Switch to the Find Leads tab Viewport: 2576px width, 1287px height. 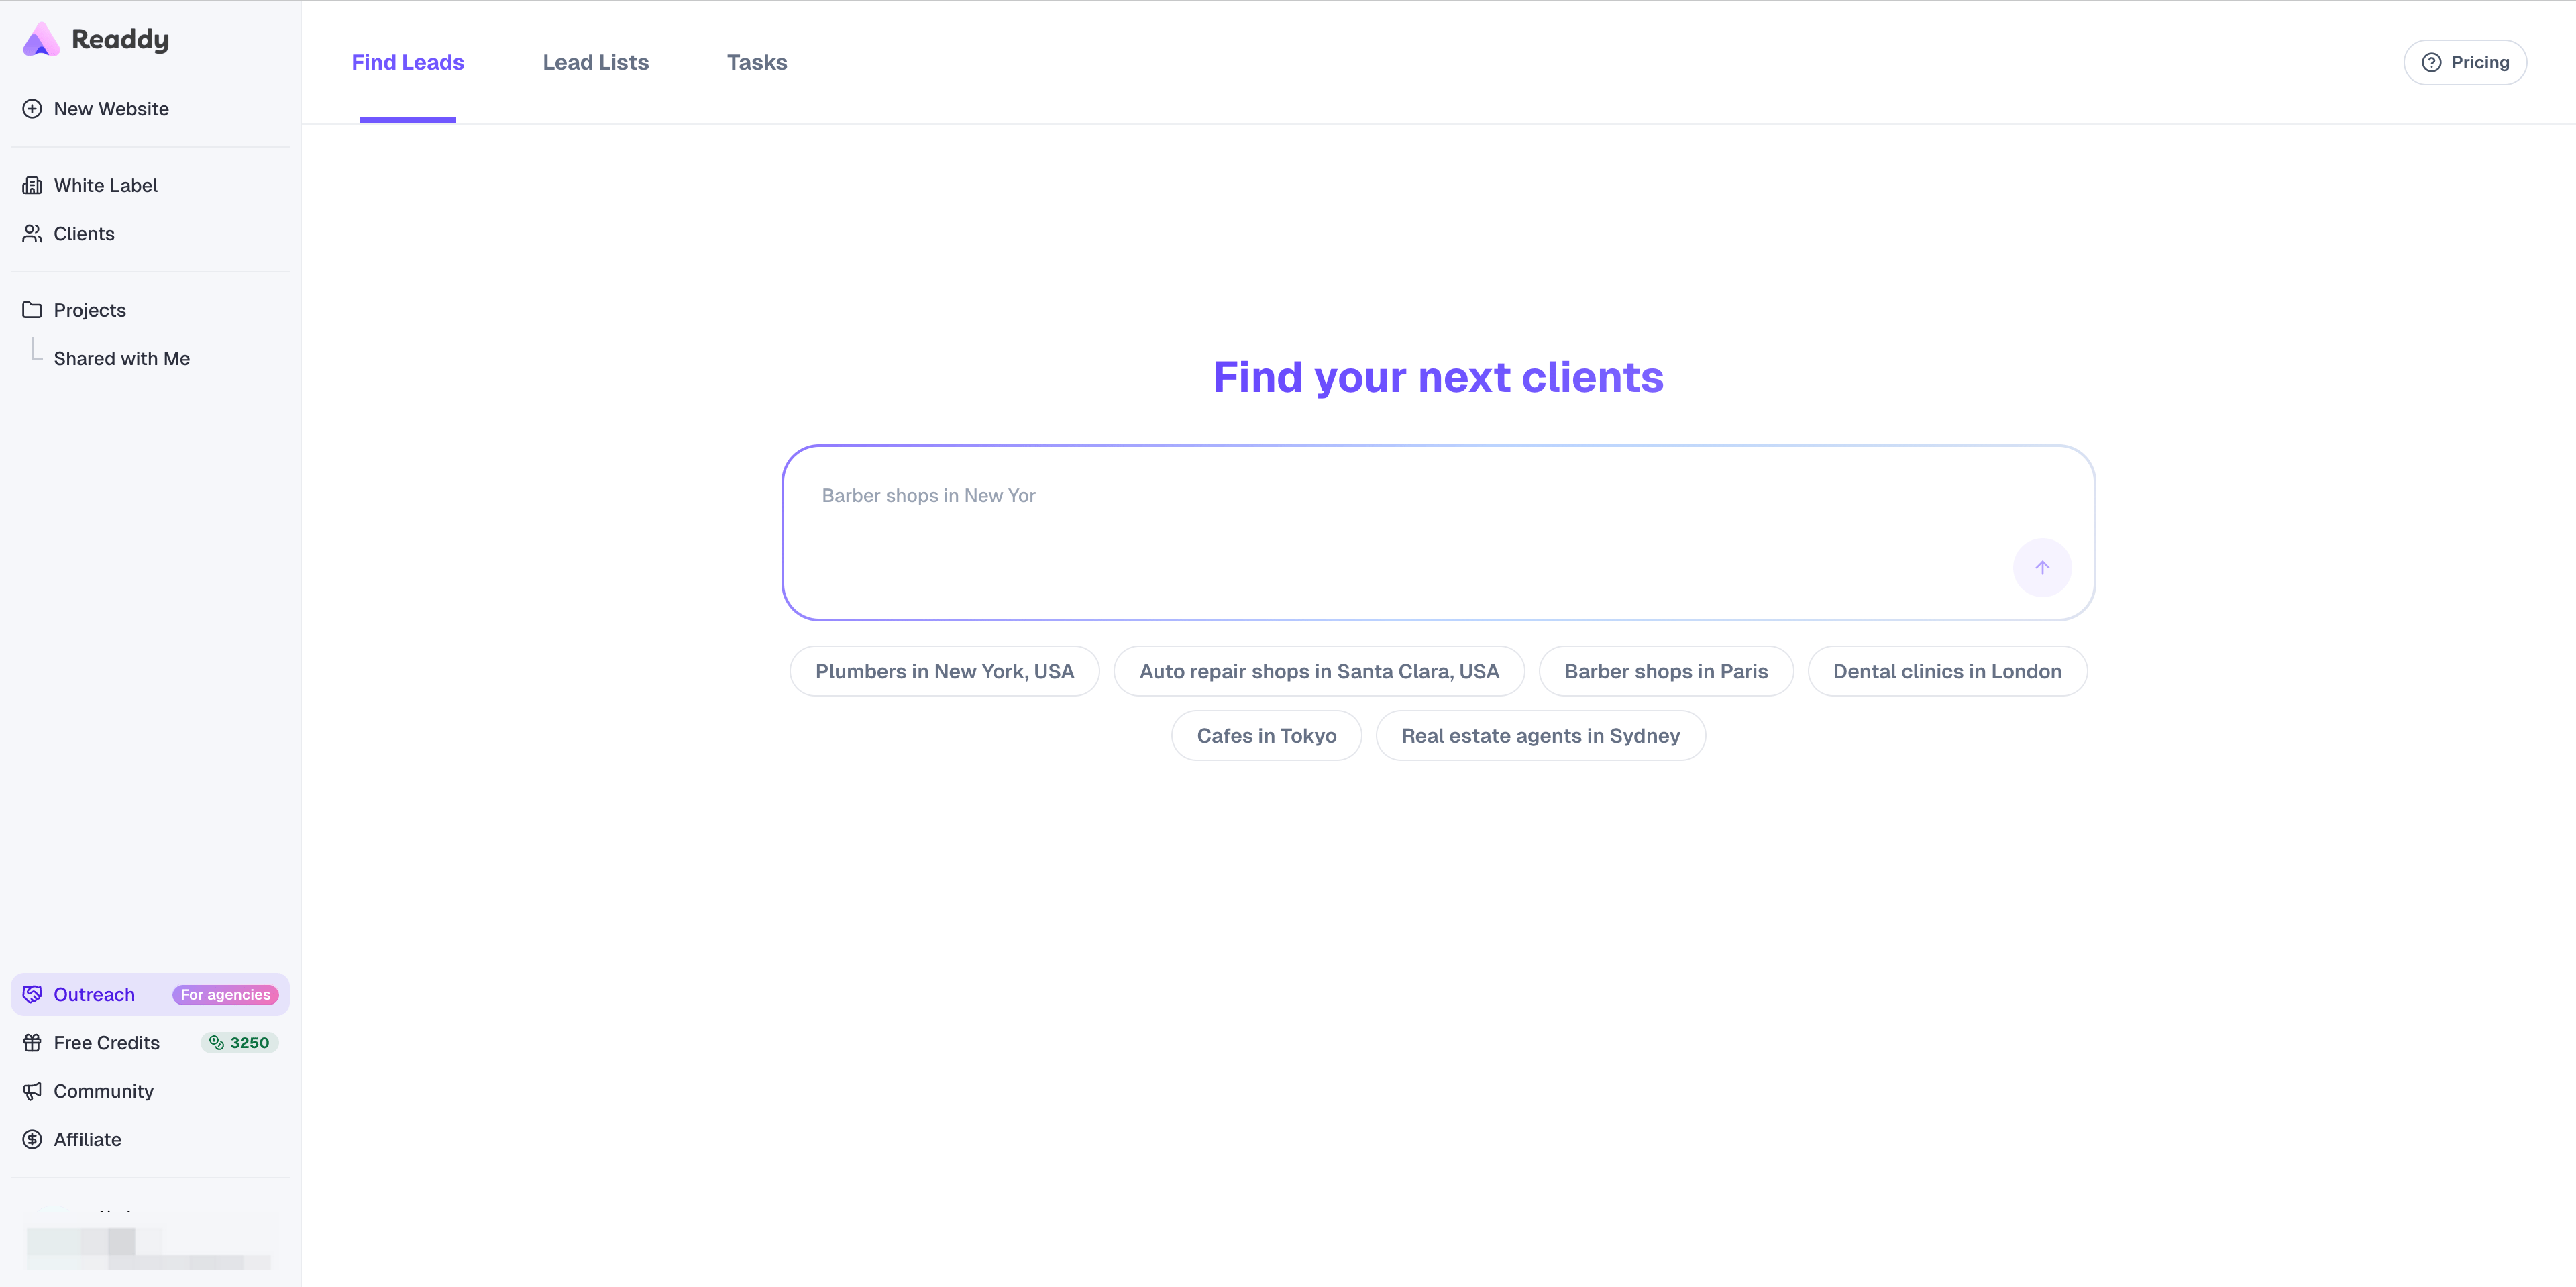(408, 62)
